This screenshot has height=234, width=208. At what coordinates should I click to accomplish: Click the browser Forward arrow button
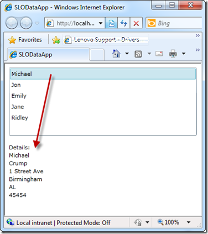coord(26,23)
